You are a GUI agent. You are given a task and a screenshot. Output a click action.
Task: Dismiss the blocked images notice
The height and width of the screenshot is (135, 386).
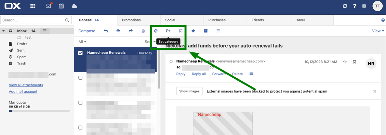[375, 91]
